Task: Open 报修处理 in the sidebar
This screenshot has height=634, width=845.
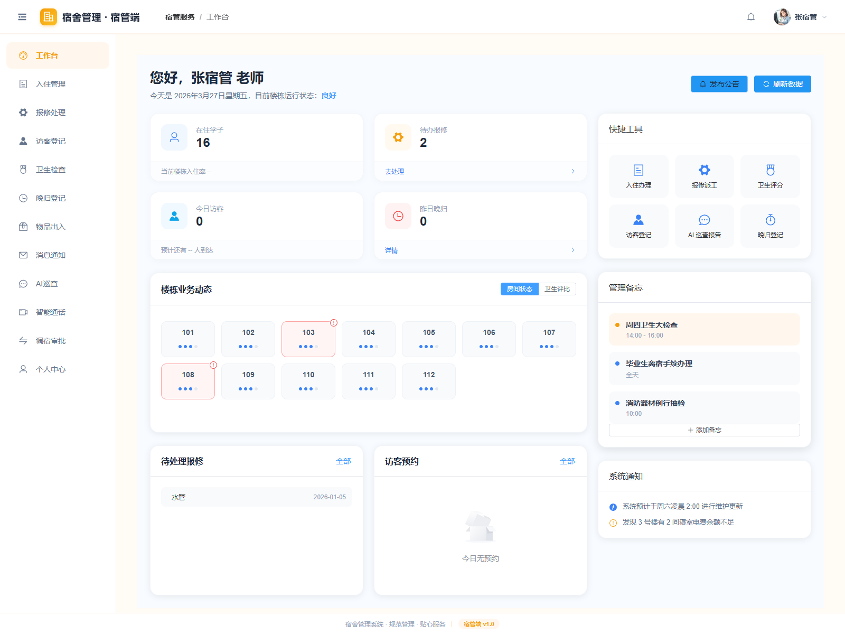Action: 58,113
